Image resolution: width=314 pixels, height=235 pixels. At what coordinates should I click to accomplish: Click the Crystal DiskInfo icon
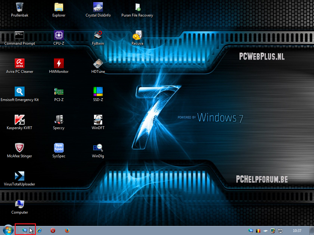point(98,7)
